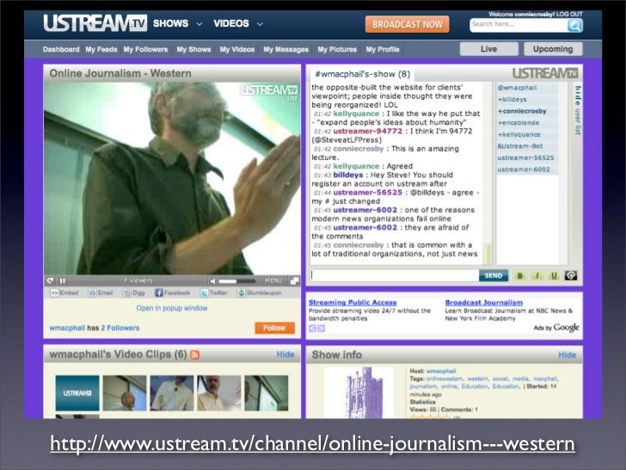Toggle underline chat formatting
The width and height of the screenshot is (626, 470).
pos(554,275)
